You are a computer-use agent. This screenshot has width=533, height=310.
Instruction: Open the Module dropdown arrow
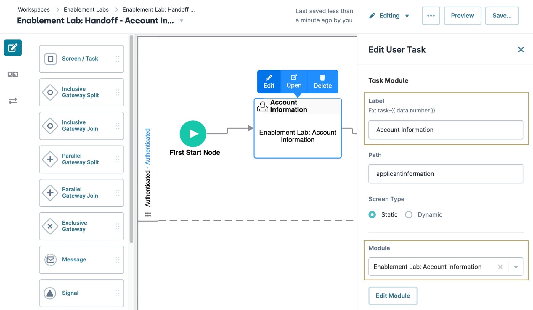(516, 267)
